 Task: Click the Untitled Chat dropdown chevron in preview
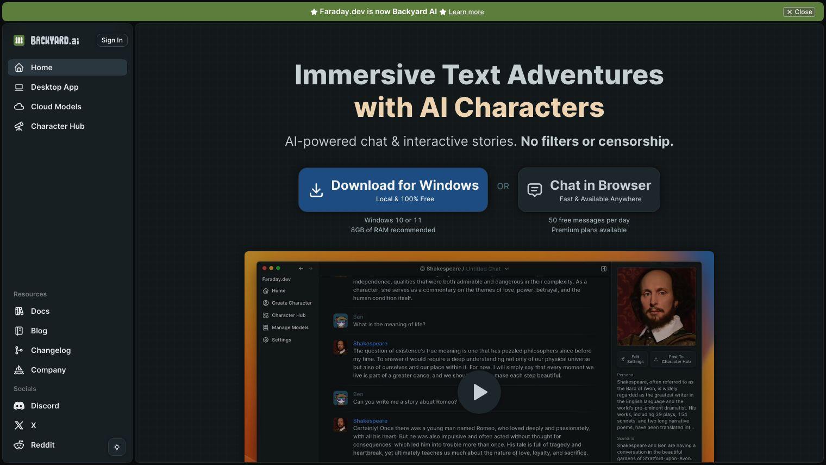(507, 269)
